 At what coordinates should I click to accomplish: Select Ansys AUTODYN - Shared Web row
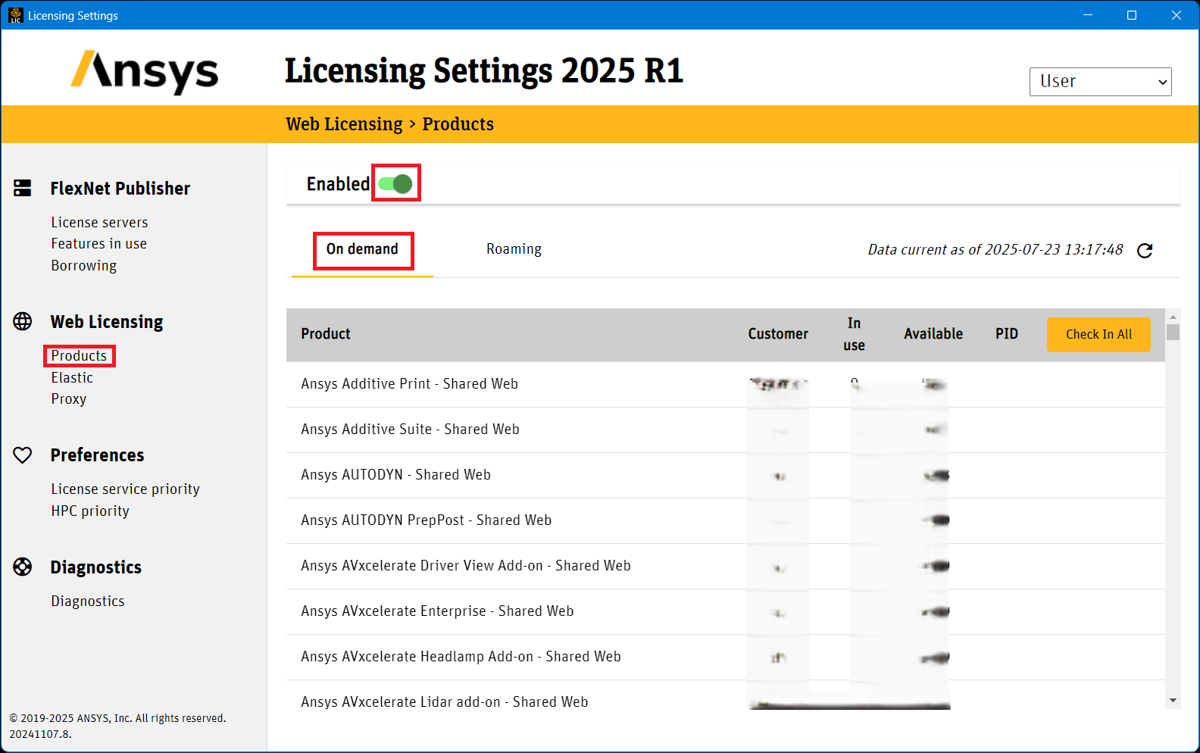pyautogui.click(x=726, y=475)
